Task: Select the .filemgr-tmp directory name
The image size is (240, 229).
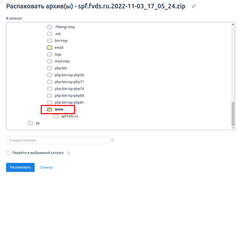Action: tap(65, 27)
